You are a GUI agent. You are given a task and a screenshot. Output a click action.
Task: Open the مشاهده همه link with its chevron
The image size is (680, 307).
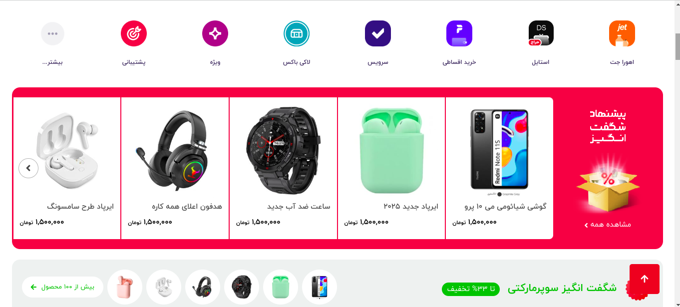coord(608,225)
